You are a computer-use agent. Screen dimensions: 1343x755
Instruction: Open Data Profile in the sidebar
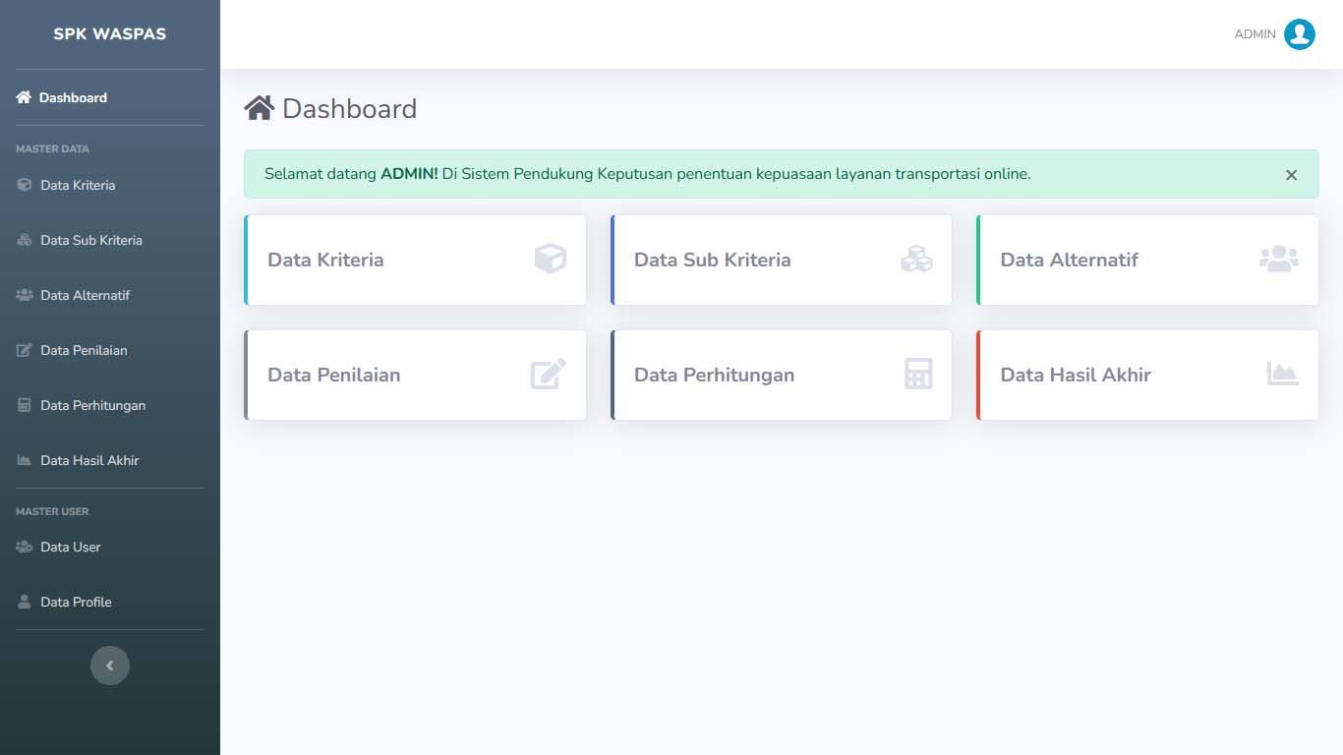(x=76, y=602)
